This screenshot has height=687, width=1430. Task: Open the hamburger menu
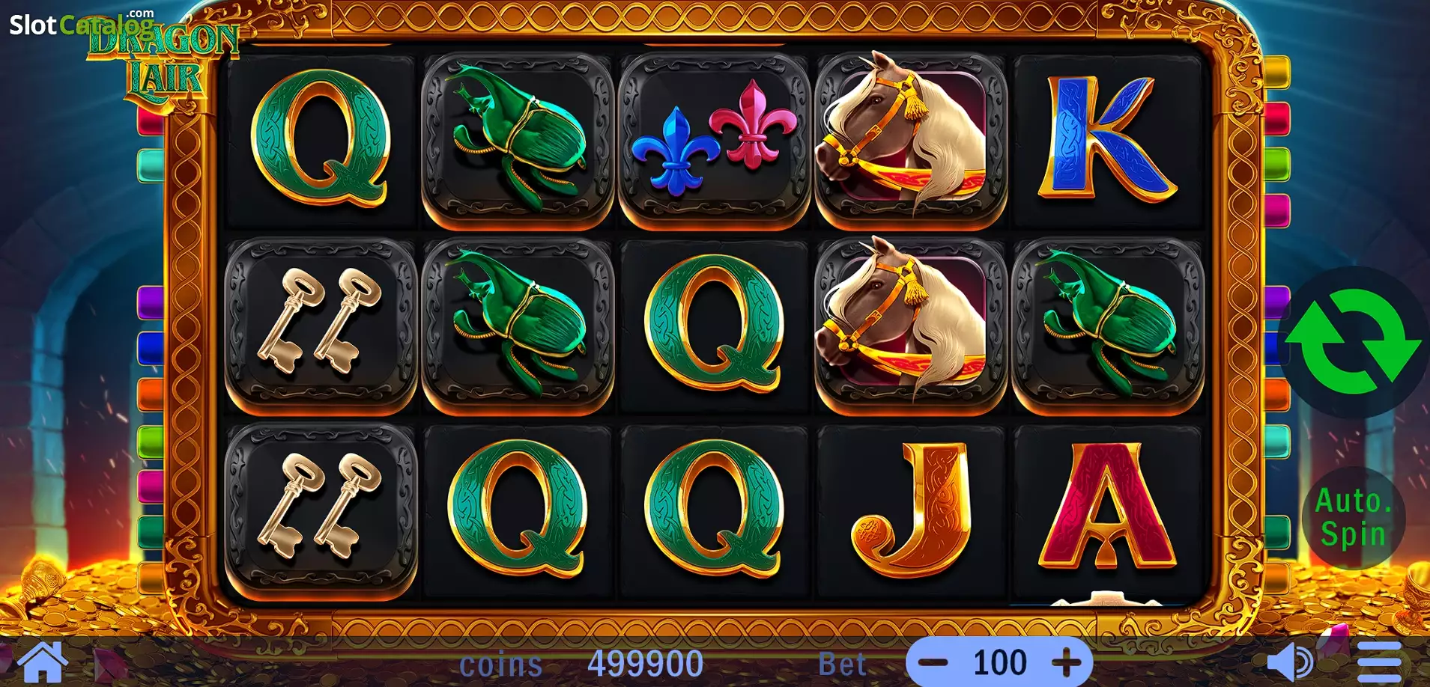pyautogui.click(x=1379, y=662)
